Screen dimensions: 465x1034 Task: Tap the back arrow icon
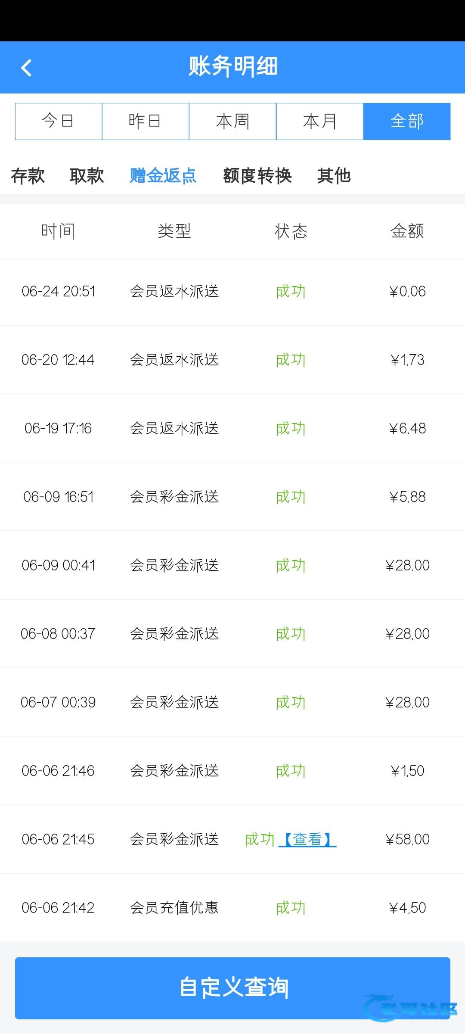(27, 68)
